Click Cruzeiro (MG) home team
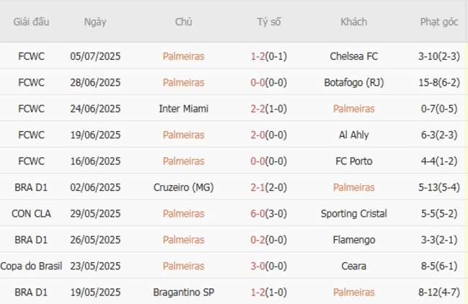 click(184, 187)
